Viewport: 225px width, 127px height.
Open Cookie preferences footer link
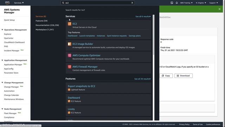[213, 125]
